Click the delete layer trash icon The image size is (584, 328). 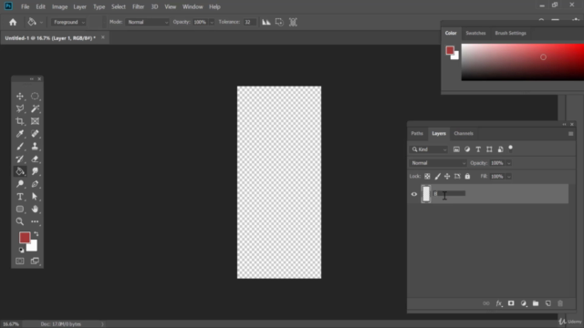coord(560,303)
